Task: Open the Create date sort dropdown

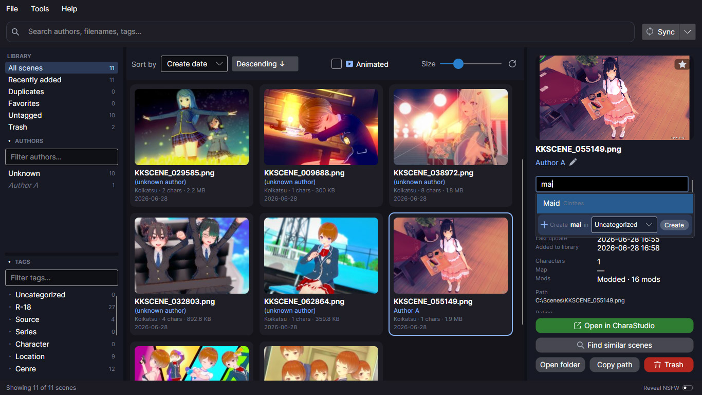Action: 194,64
